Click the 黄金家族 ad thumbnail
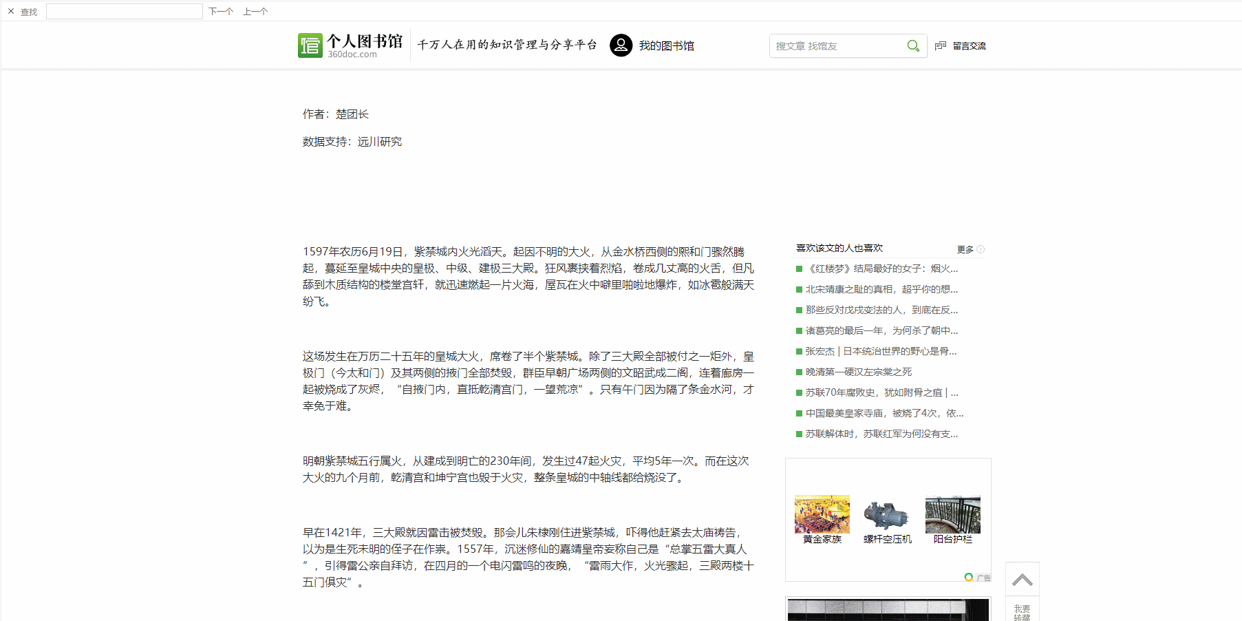This screenshot has height=621, width=1242. (822, 514)
